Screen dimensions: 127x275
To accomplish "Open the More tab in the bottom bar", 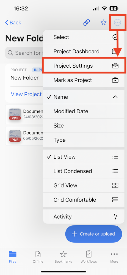I will click(114, 257).
